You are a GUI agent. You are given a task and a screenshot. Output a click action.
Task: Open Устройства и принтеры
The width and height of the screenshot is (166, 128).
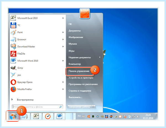tap(81, 78)
